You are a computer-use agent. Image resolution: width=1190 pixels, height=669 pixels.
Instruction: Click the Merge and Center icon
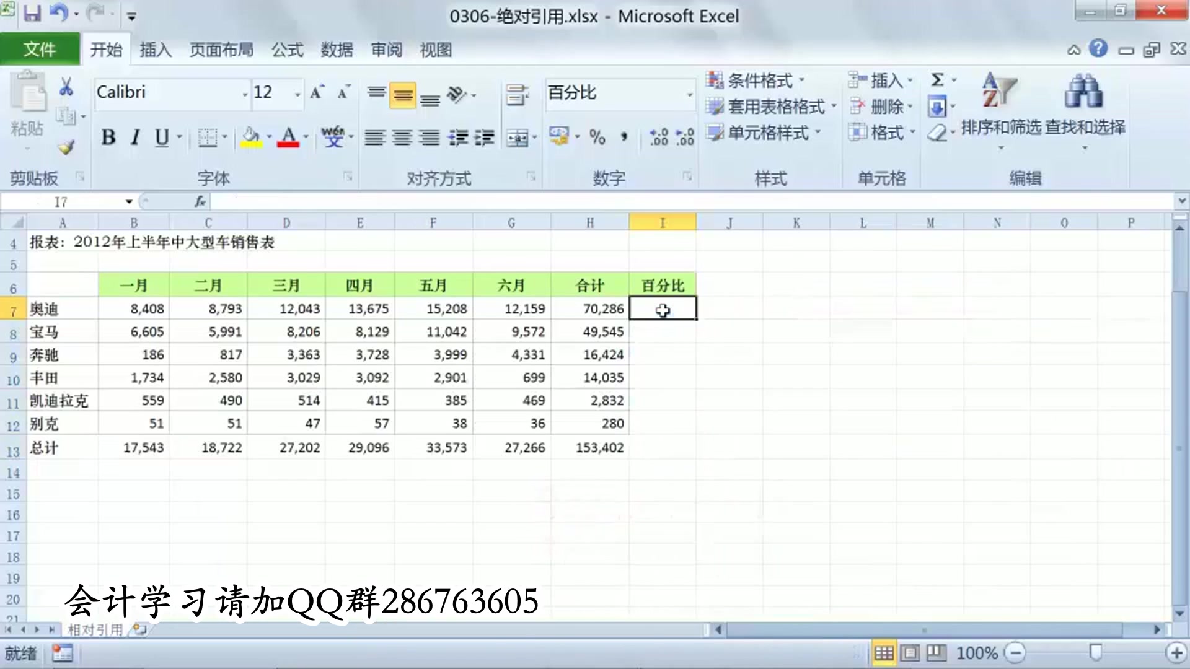tap(518, 137)
